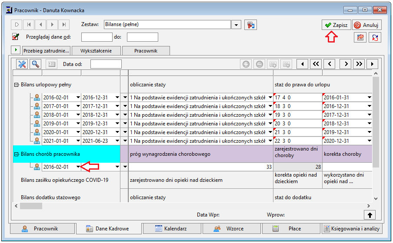393x243 pixels.
Task: Open date dropdown for 2019-12-31 staż date
Action: tap(370, 132)
